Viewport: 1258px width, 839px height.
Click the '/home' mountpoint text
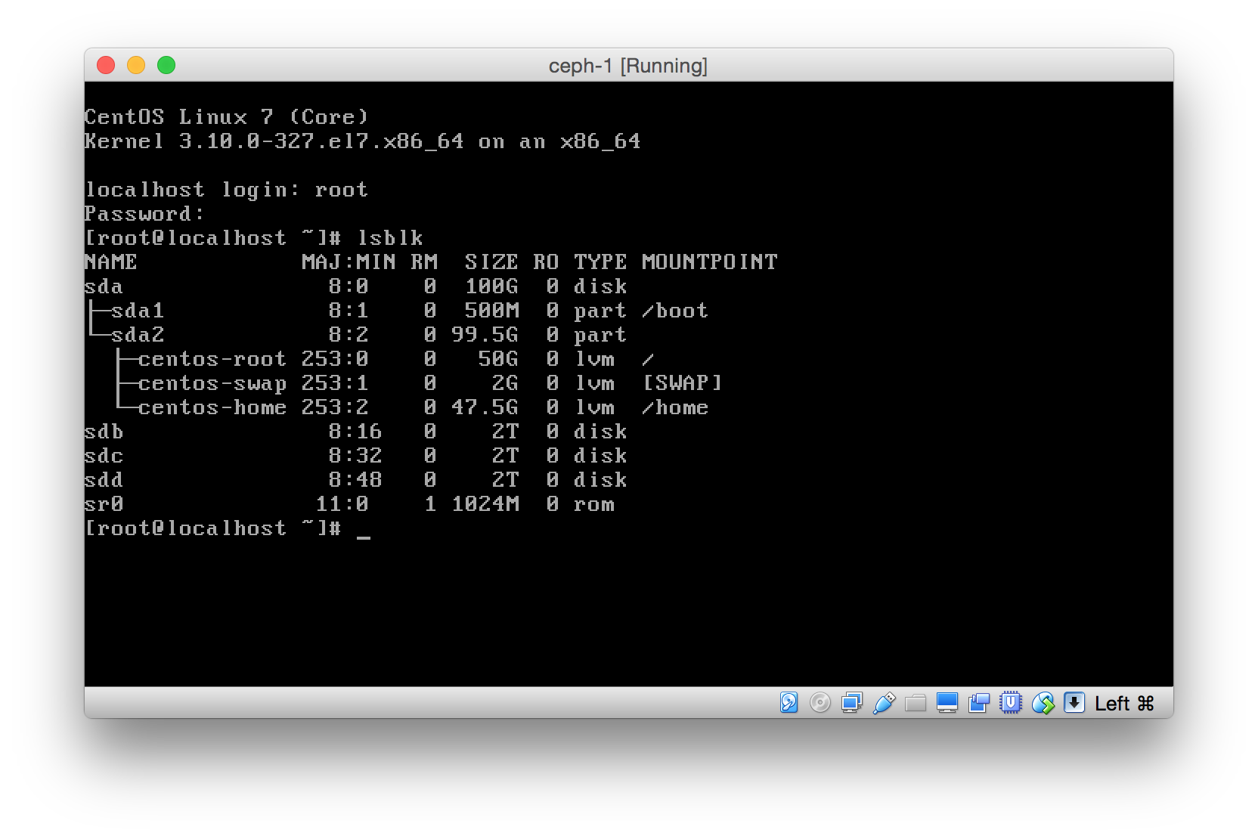coord(676,407)
